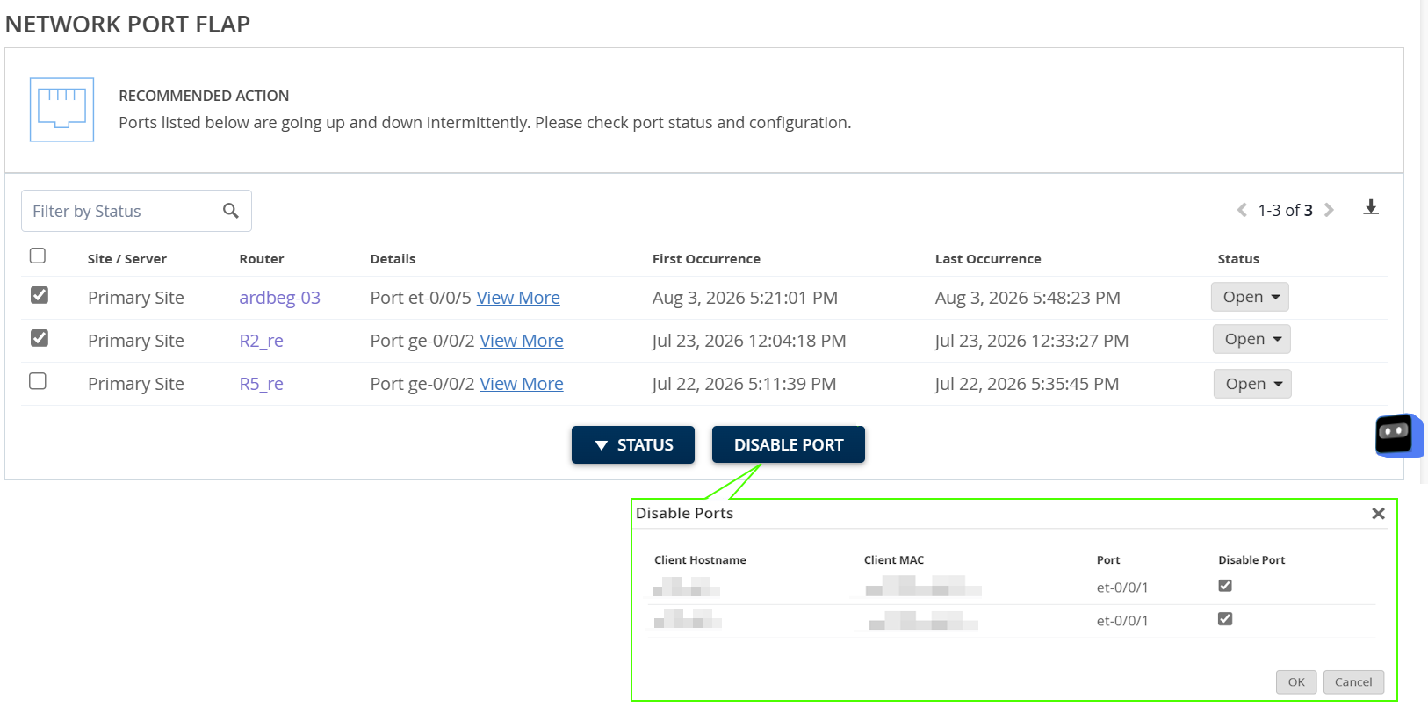The width and height of the screenshot is (1428, 721).
Task: Uncheck the R2_re row checkbox
Action: click(40, 338)
